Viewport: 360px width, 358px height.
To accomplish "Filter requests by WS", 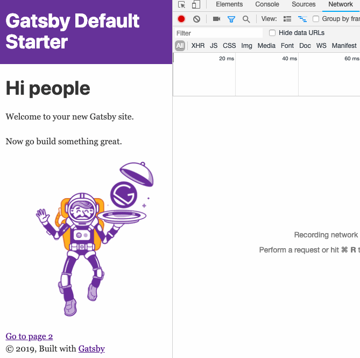I will click(321, 46).
